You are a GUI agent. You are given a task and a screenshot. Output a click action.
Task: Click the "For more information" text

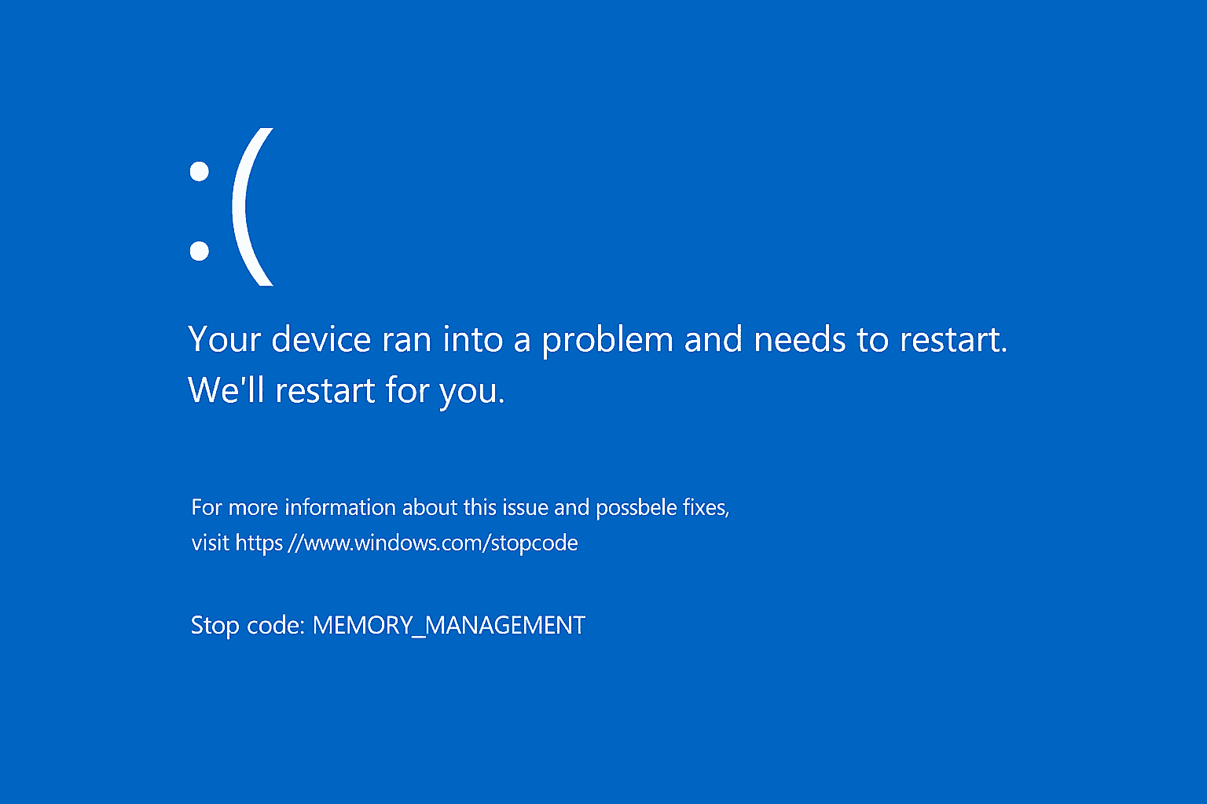point(294,508)
